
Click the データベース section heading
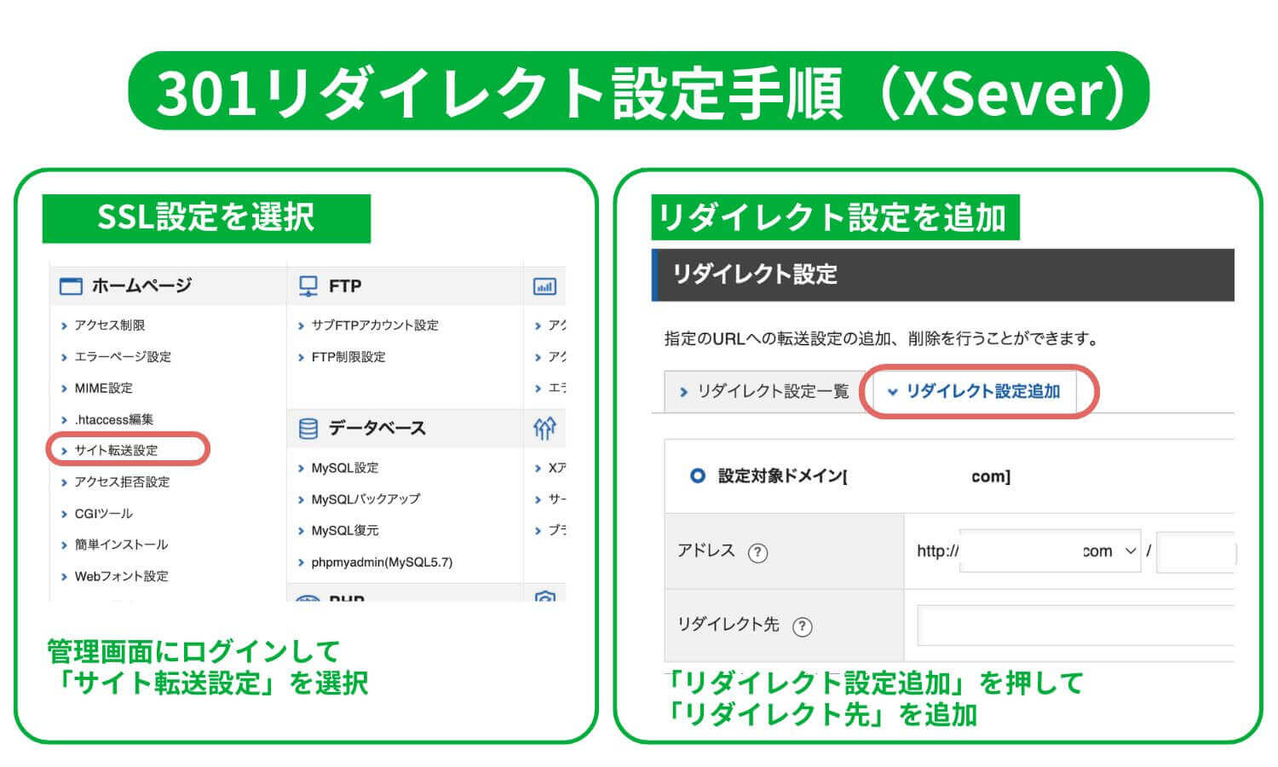pyautogui.click(x=377, y=429)
